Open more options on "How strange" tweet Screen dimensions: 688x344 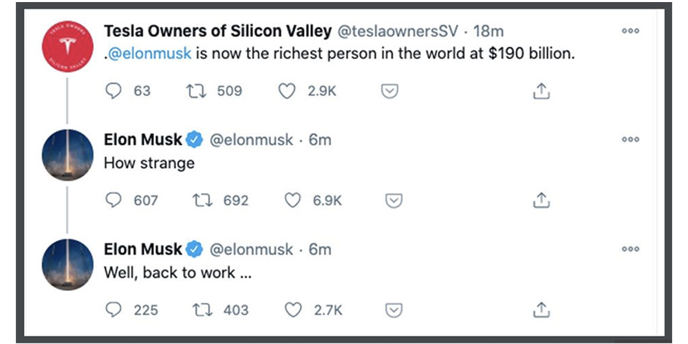pos(630,140)
